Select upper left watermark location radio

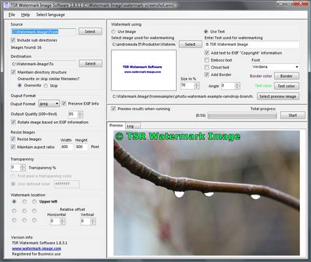[14, 202]
